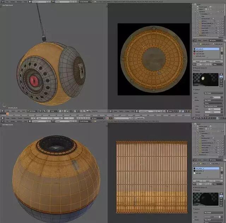Click Blender info editor icon, top bar
The height and width of the screenshot is (223, 226).
pyautogui.click(x=2, y=2)
